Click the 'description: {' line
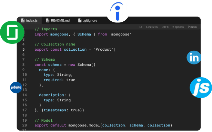Image resolution: width=212 pixels, height=132 pixels. [x=55, y=95]
